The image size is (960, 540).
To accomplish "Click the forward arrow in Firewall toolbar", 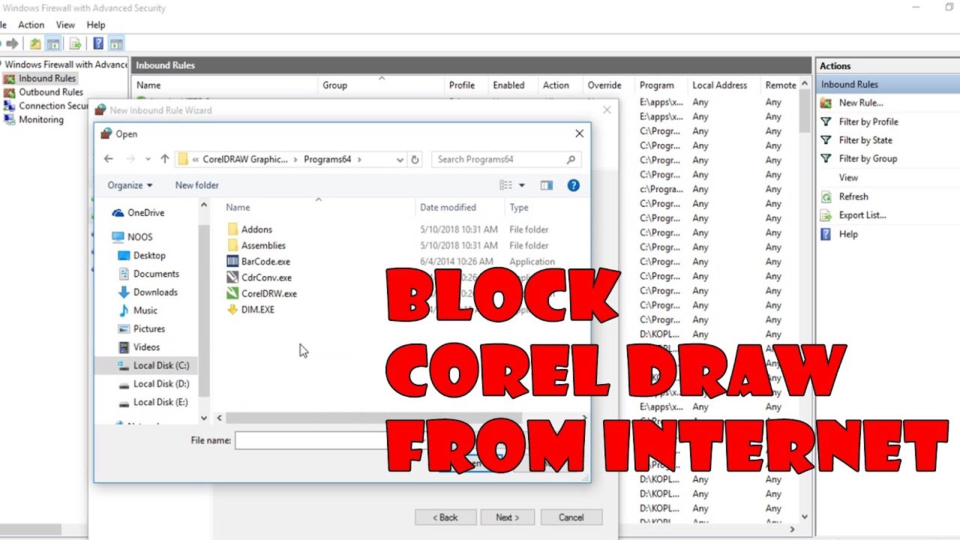I will coord(12,43).
